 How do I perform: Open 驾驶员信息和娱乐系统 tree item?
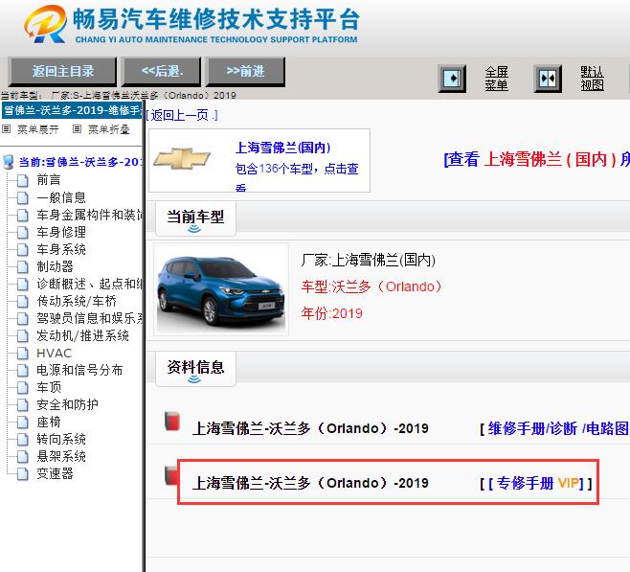point(89,318)
